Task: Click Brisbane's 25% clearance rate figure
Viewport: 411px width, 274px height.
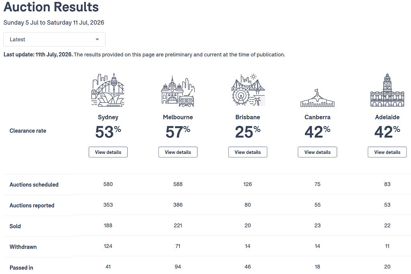Action: click(x=248, y=132)
